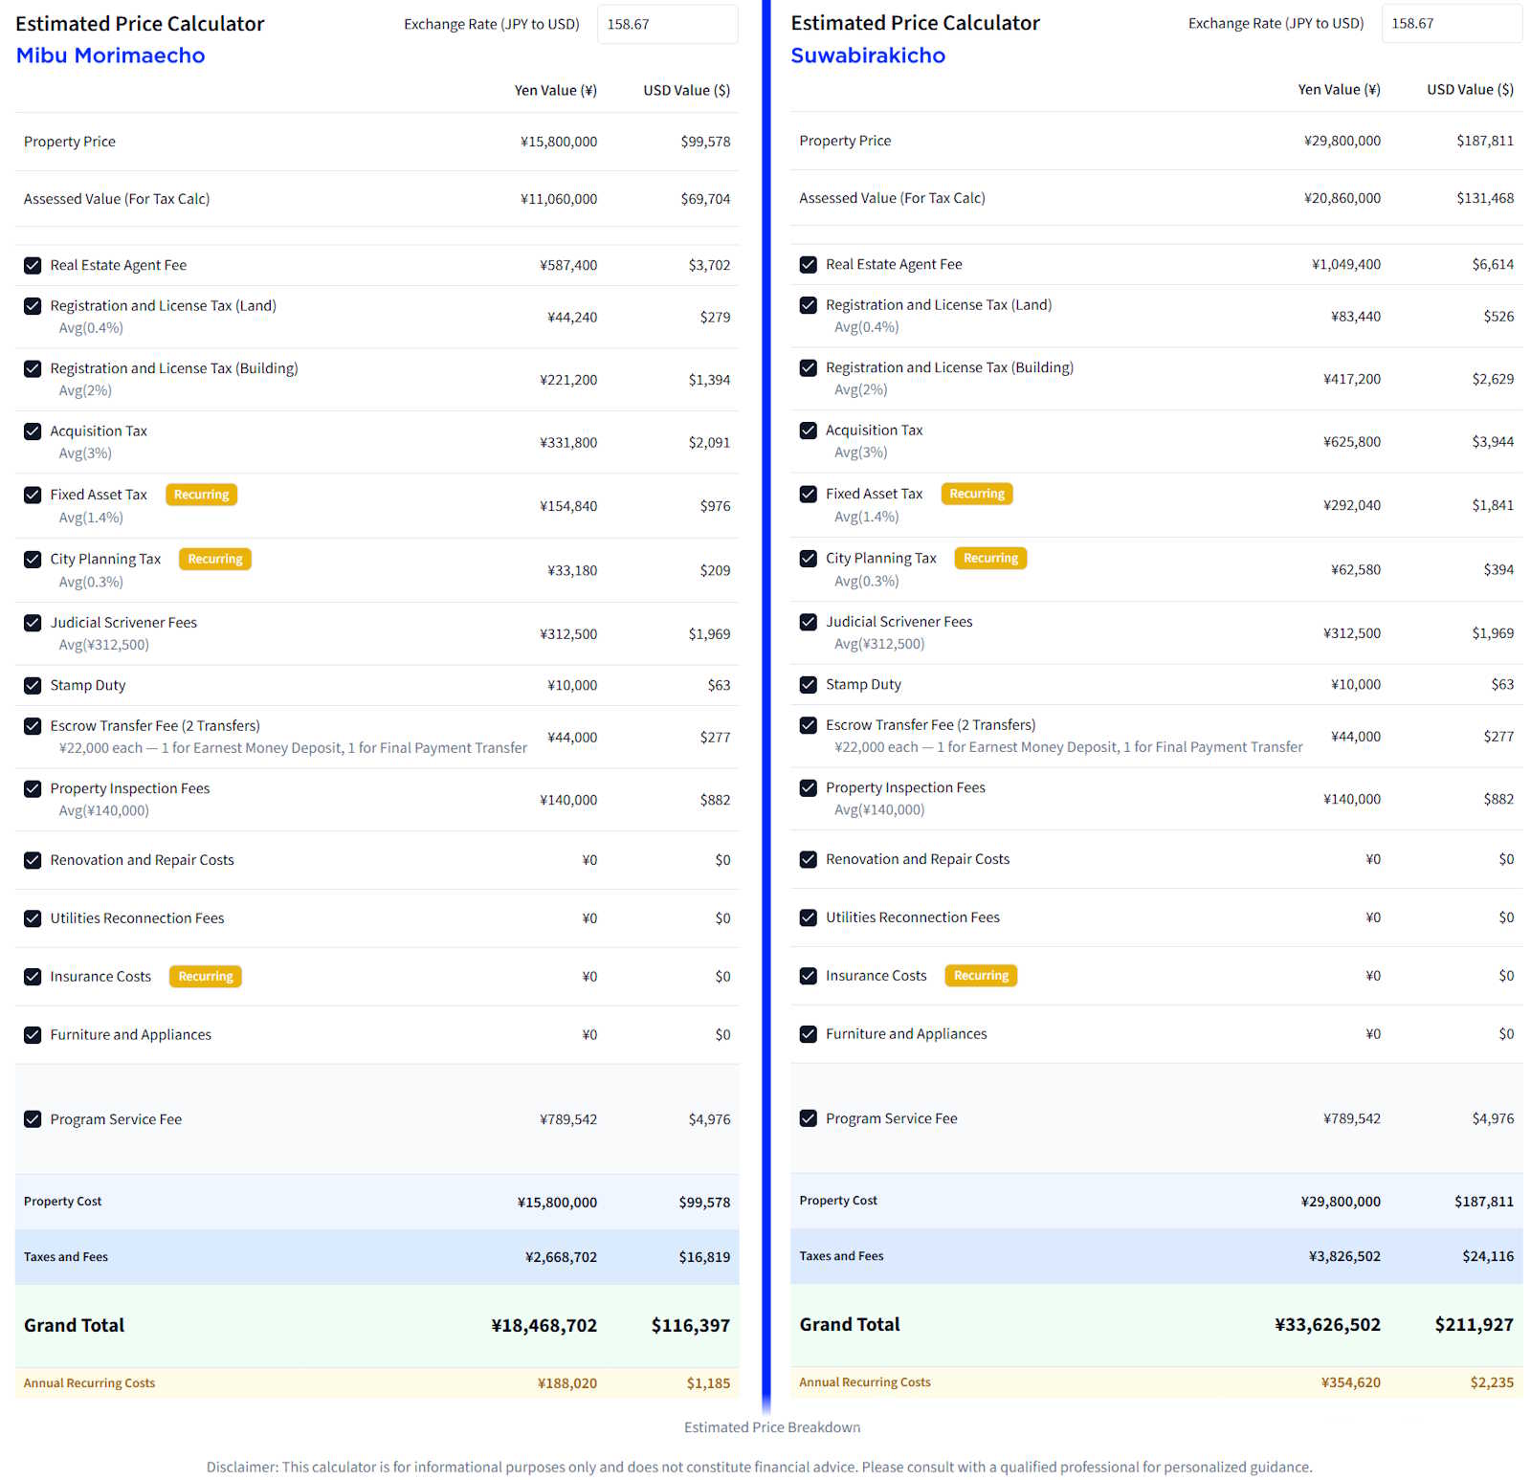Toggle Program Service Fee for Mibu Morimaecho
1531x1480 pixels.
pos(33,1119)
